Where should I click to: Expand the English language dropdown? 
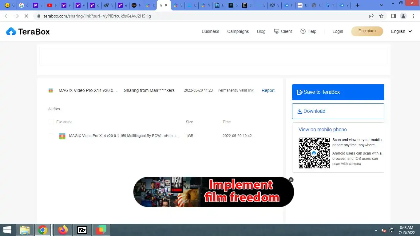(401, 31)
